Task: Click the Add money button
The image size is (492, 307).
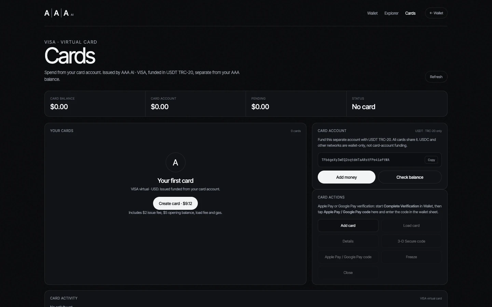Action: coord(346,177)
